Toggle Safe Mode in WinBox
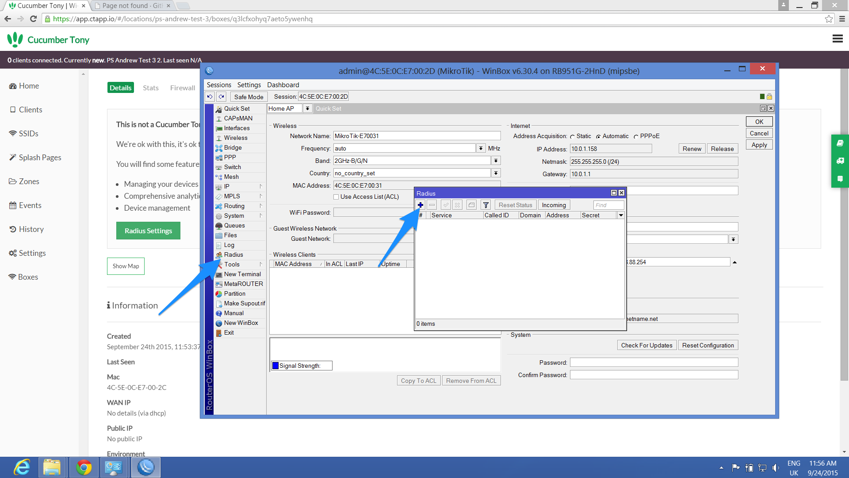The image size is (849, 478). pos(249,97)
